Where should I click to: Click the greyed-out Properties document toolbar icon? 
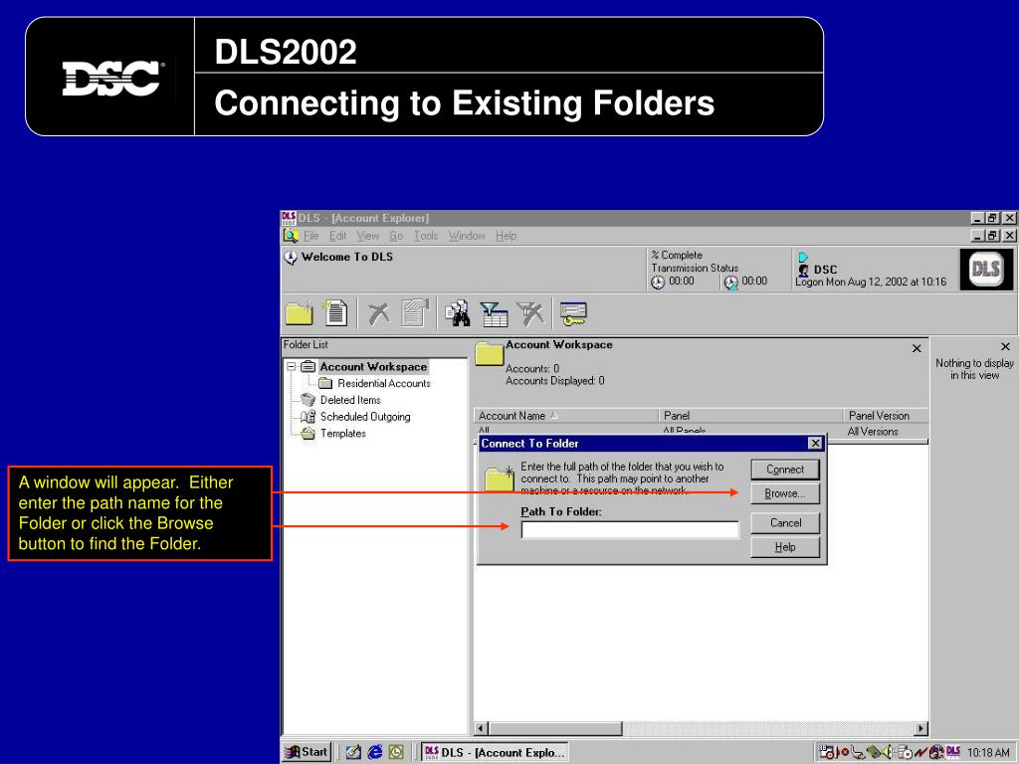coord(415,312)
